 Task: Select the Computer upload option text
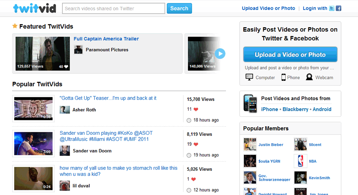click(265, 77)
